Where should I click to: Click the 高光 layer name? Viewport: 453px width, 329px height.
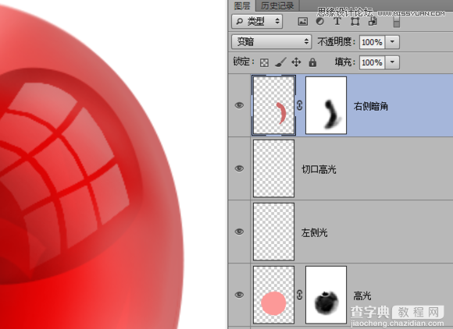362,295
